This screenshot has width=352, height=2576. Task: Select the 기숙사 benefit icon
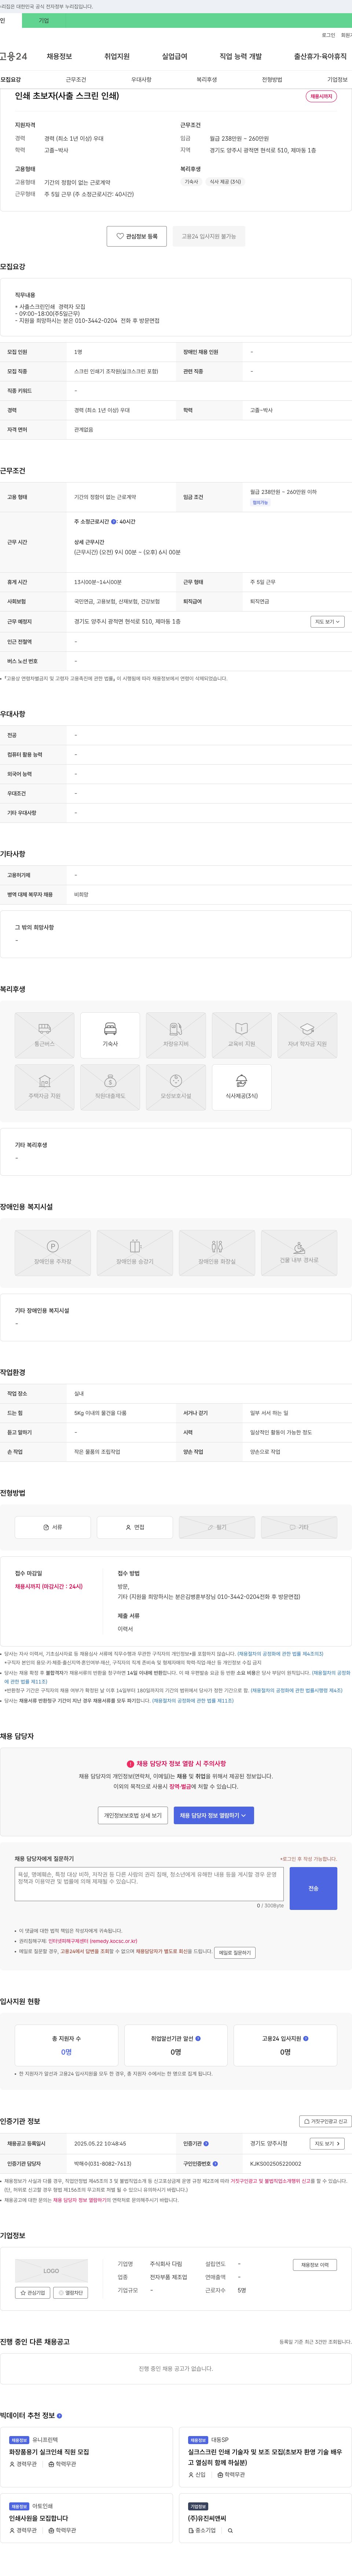(x=110, y=1035)
